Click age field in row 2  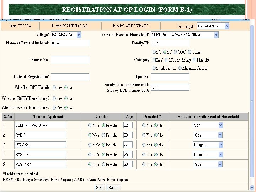tap(128, 135)
